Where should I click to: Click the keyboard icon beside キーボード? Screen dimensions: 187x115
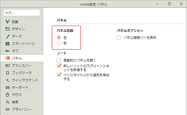point(7,88)
